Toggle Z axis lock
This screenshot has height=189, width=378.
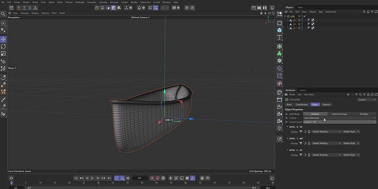coord(30,8)
